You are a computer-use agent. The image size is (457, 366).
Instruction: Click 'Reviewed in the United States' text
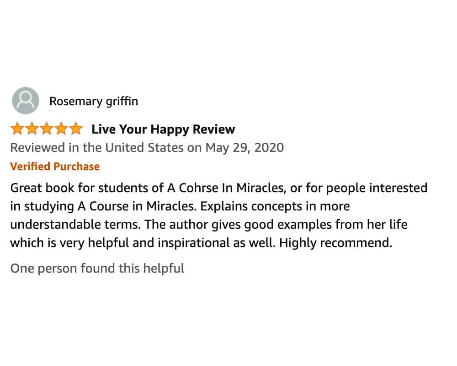97,148
